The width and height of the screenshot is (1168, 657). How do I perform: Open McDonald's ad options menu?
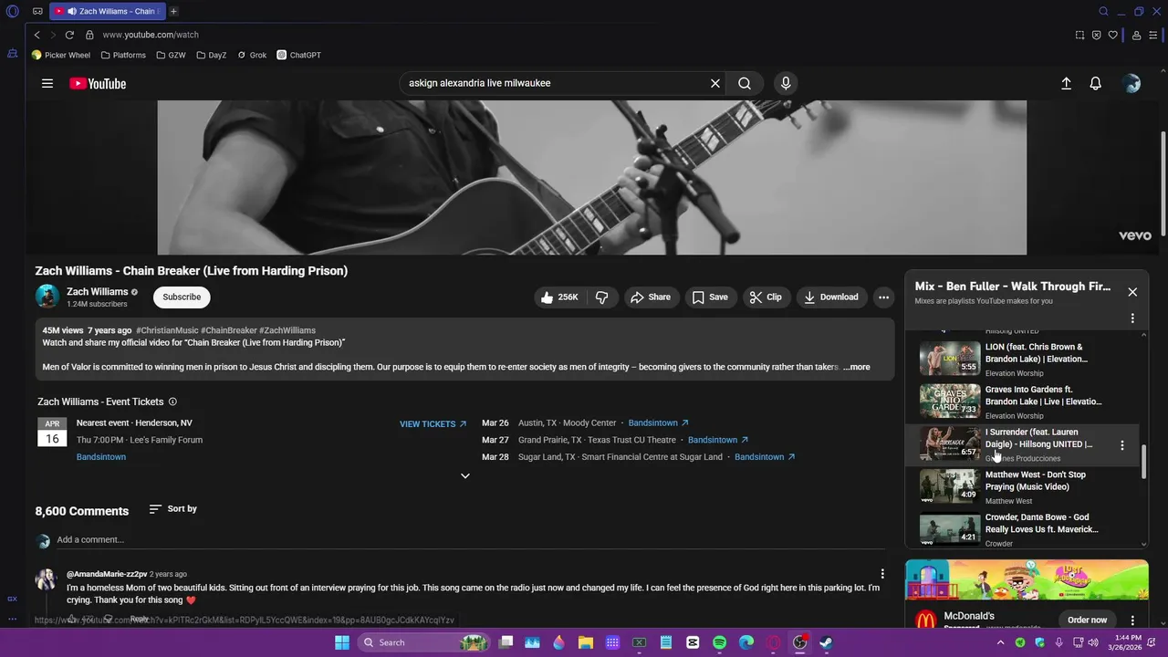[1132, 620]
